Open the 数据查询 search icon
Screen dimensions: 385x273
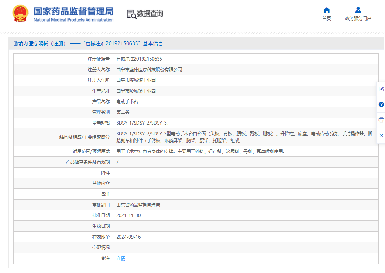pyautogui.click(x=131, y=14)
